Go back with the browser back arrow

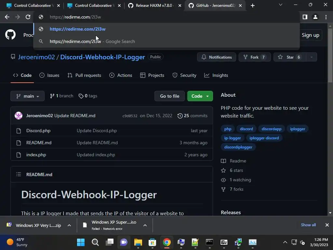pos(7,17)
